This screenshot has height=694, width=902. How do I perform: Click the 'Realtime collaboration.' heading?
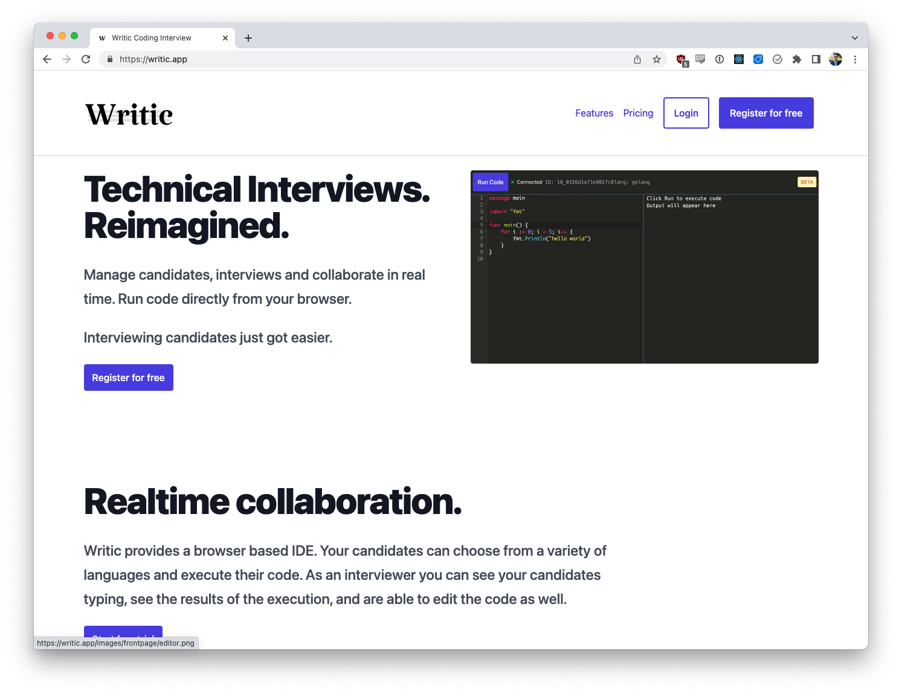[273, 502]
